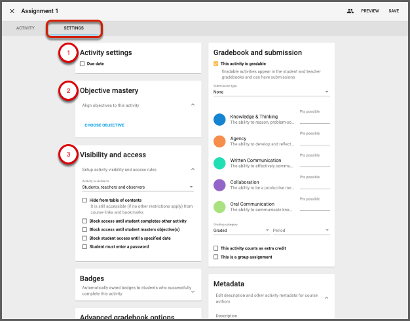Click the teal Written Communication circle
The height and width of the screenshot is (321, 410).
tap(220, 163)
